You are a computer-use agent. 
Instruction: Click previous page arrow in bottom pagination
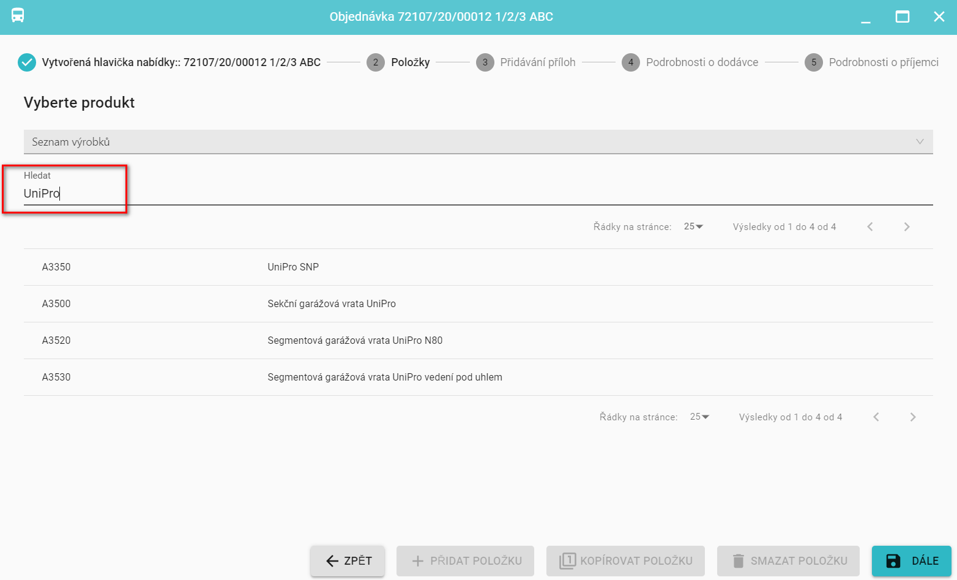point(876,417)
